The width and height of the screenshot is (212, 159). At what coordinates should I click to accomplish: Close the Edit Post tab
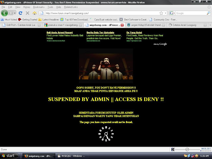39,25
